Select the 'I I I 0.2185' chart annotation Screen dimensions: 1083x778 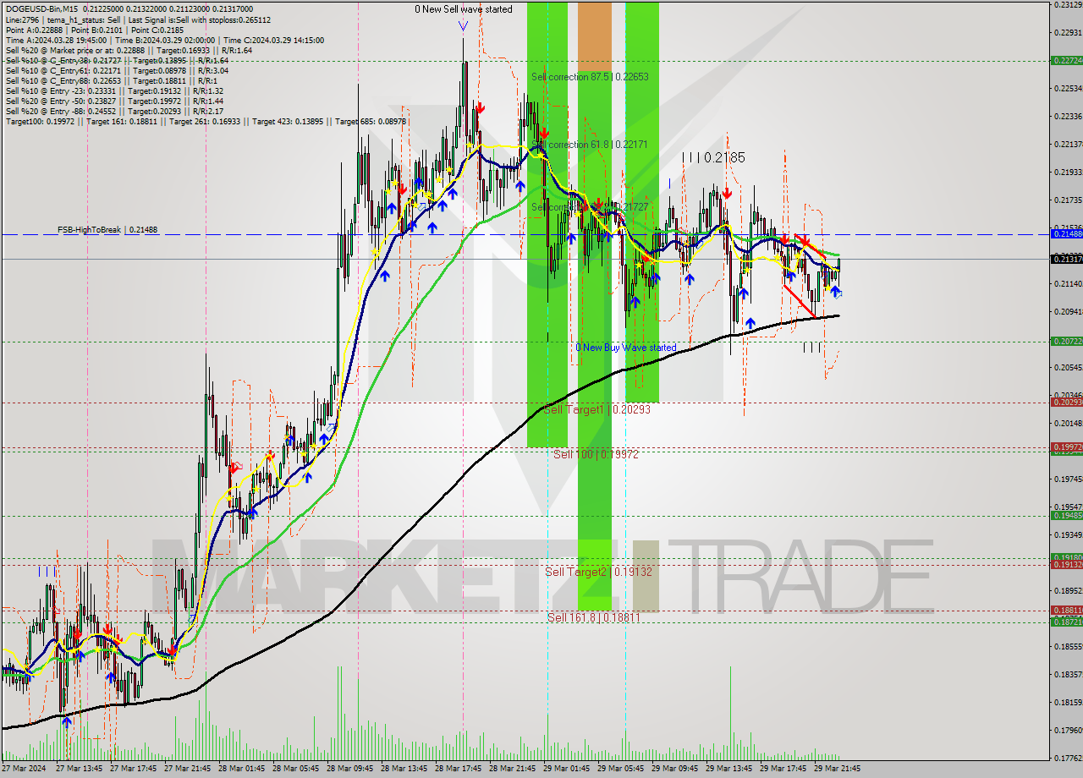tap(713, 157)
